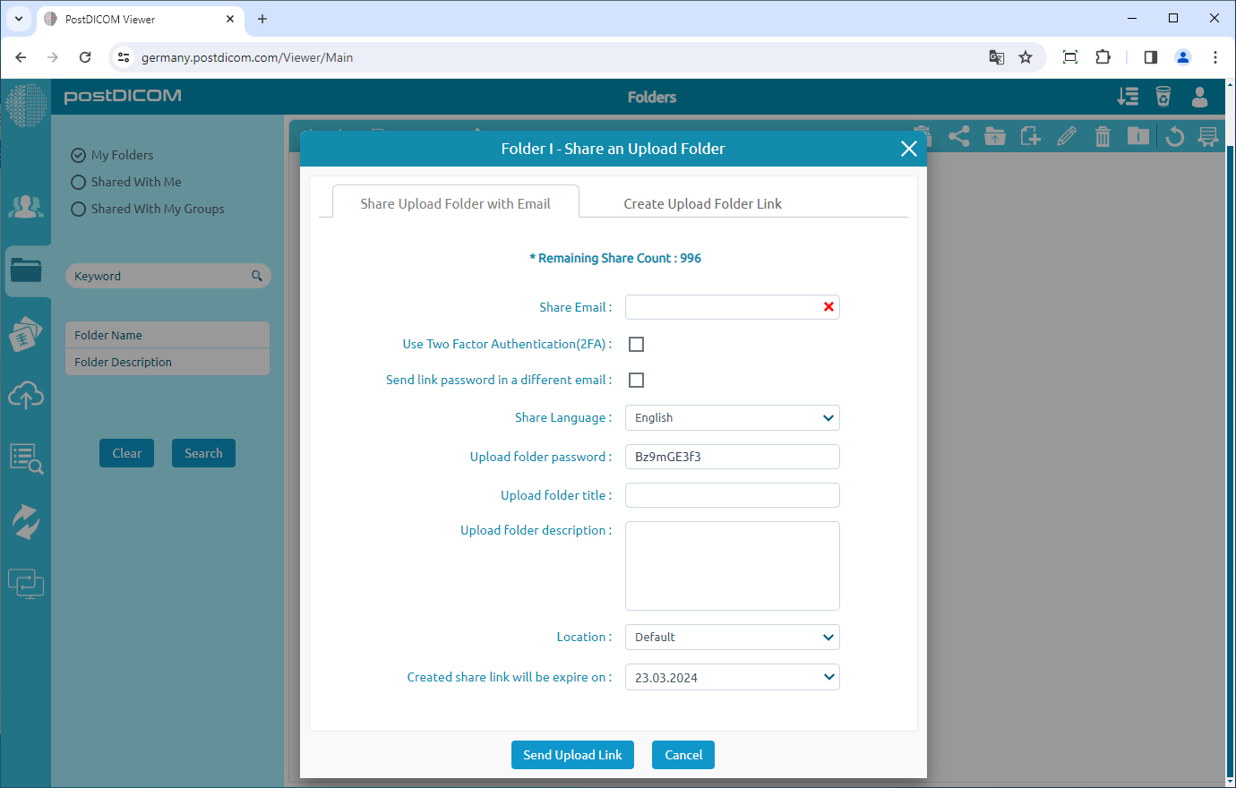The height and width of the screenshot is (788, 1236).
Task: Click the user account profile icon
Action: pos(1199,97)
